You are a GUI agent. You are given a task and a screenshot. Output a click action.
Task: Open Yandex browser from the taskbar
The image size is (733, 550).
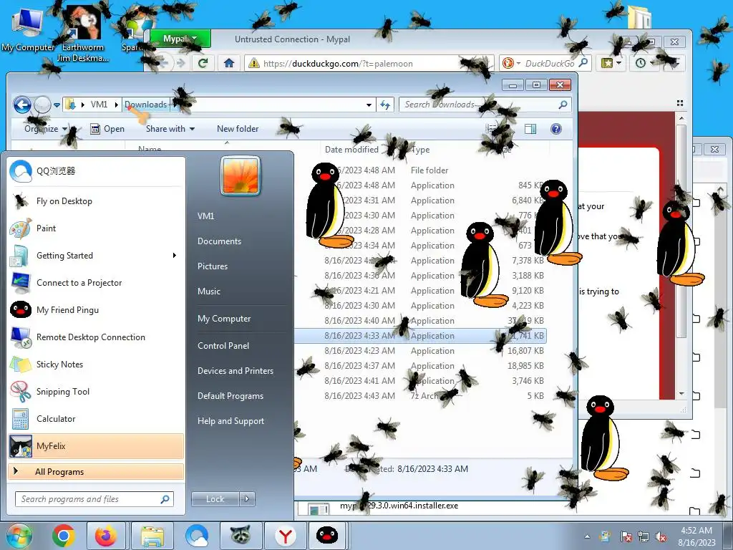point(285,536)
